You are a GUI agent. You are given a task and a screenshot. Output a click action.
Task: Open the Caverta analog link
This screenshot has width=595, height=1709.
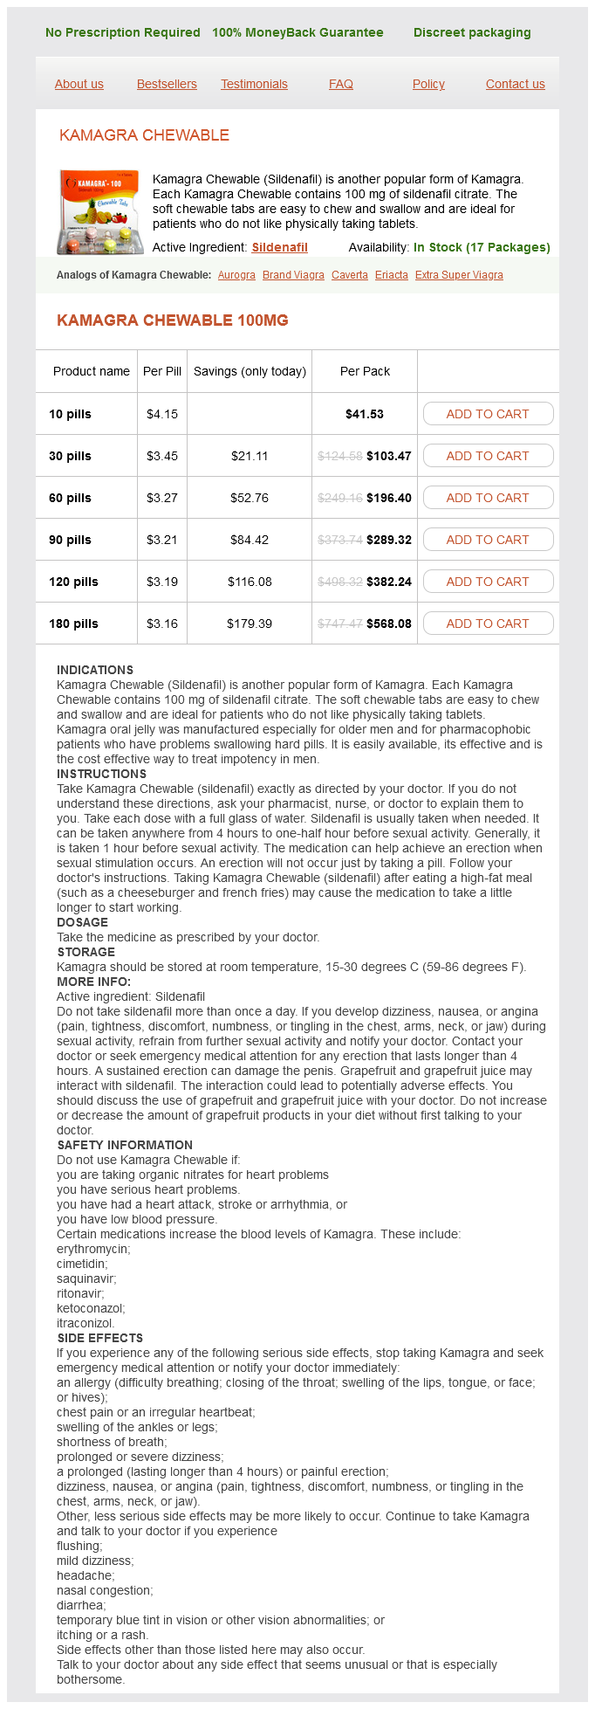[350, 275]
